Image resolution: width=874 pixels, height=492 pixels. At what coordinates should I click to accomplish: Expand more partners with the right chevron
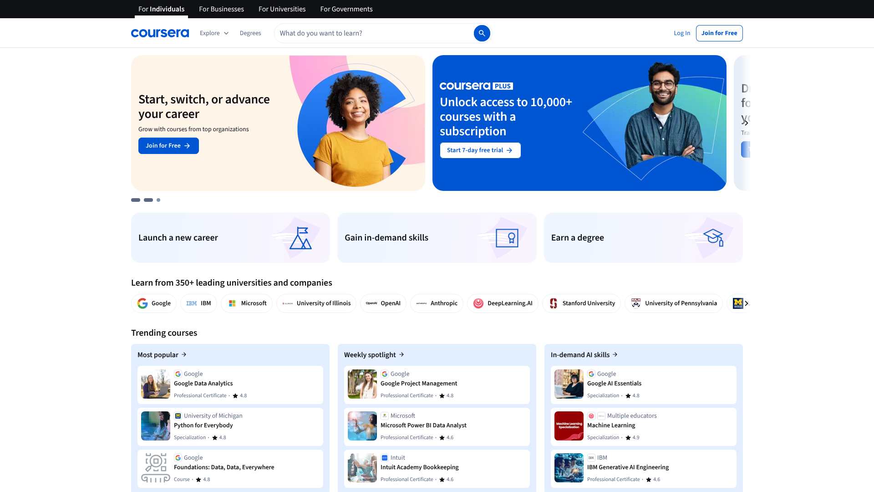point(747,303)
